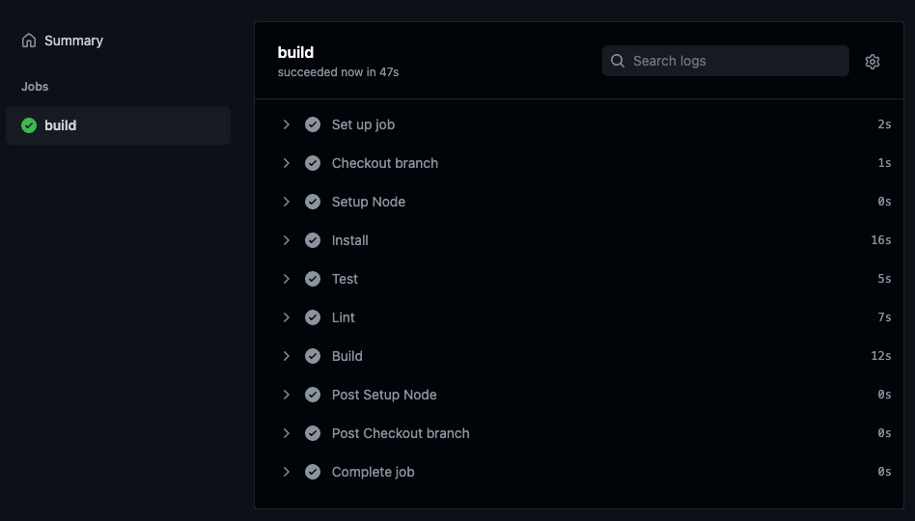Viewport: 915px width, 521px height.
Task: Expand the Post Checkout branch chevron
Action: pyautogui.click(x=287, y=433)
